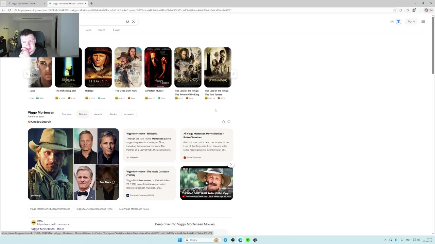Click Viggo Mortensen Upcoming Films chip
This screenshot has width=435, height=244.
(94, 209)
